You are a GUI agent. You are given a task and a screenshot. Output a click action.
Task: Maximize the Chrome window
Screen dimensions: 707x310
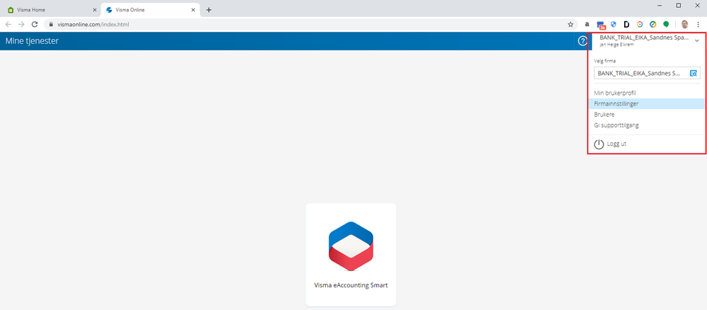679,6
